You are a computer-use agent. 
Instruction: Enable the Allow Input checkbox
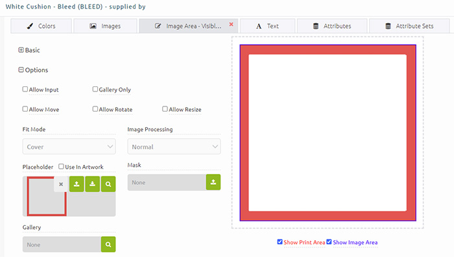pos(25,90)
